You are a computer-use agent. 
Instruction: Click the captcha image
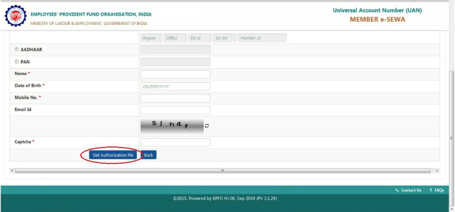pos(172,126)
